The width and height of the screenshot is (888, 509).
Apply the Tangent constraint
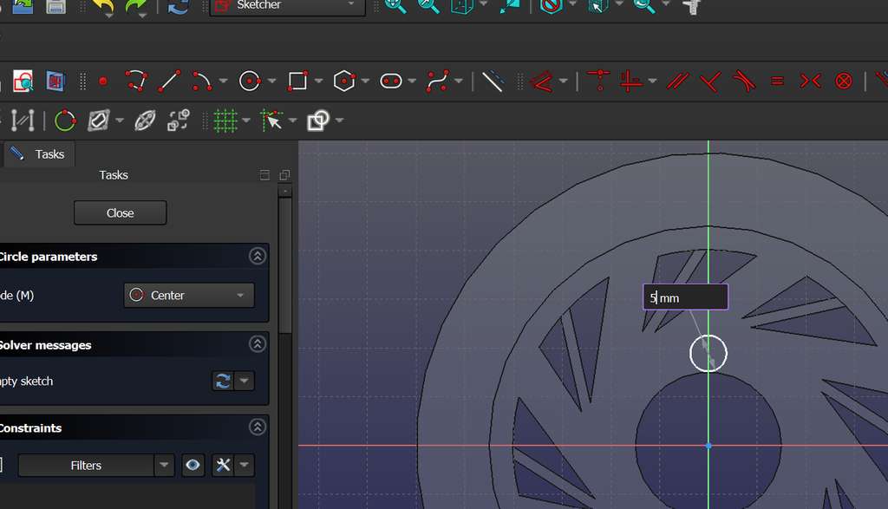744,82
